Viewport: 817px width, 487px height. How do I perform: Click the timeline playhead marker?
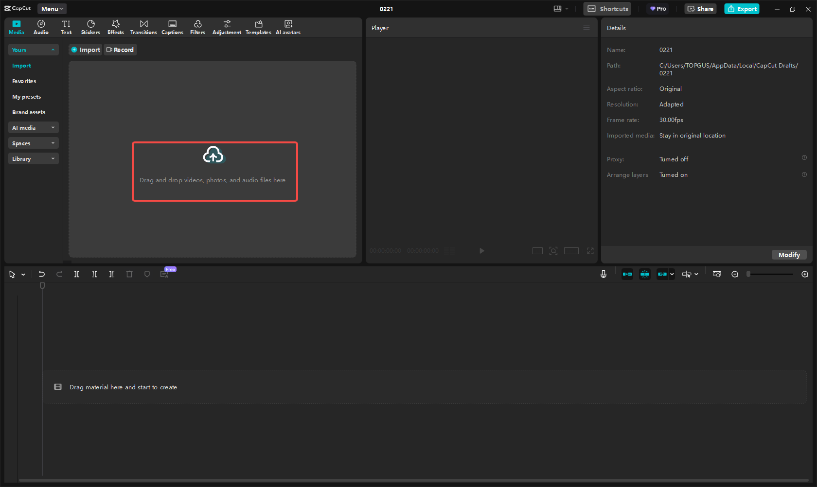pyautogui.click(x=42, y=286)
